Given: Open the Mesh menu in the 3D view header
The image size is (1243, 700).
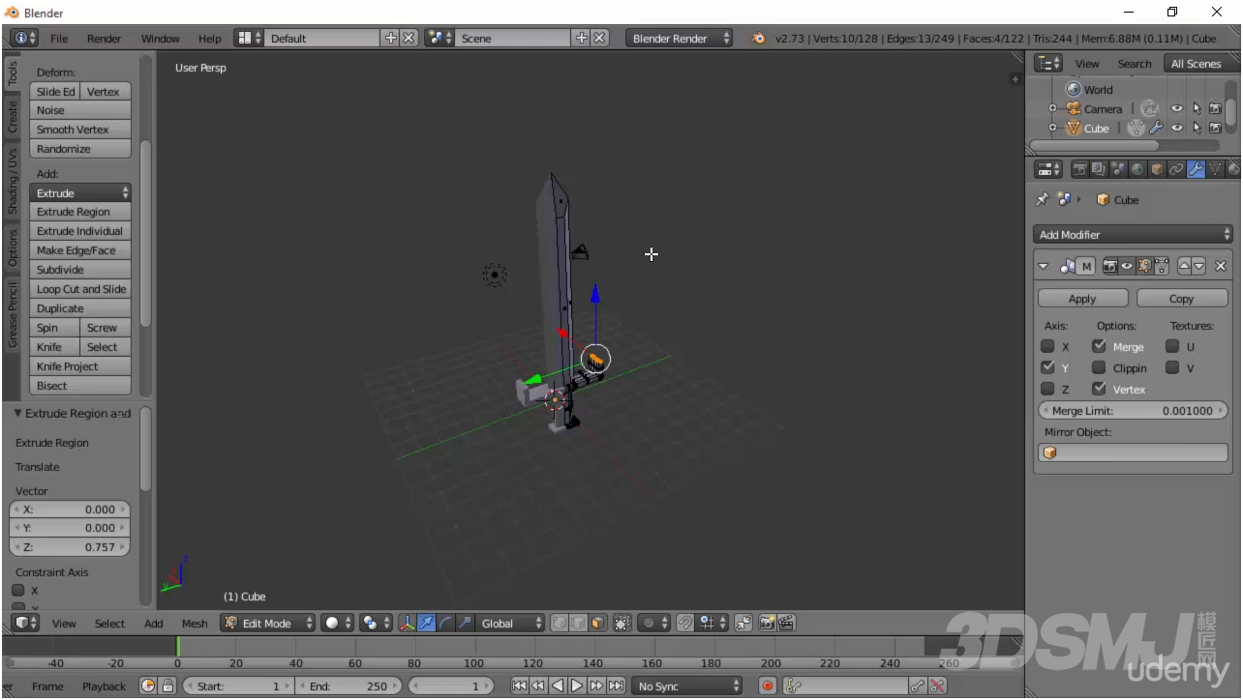Looking at the screenshot, I should (x=195, y=624).
